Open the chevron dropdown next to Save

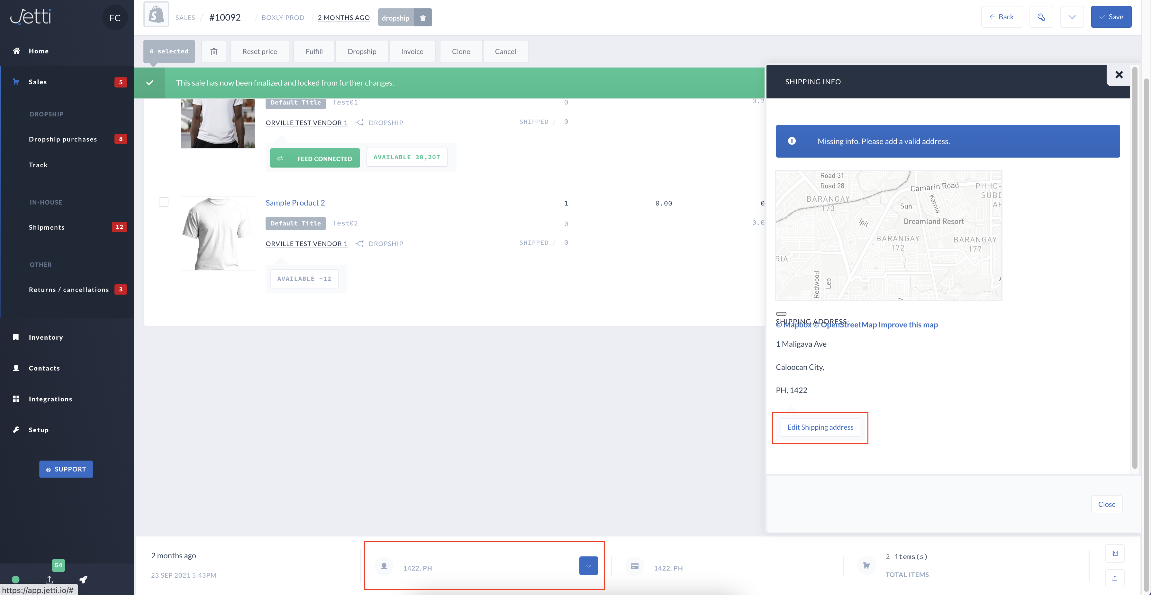tap(1072, 17)
